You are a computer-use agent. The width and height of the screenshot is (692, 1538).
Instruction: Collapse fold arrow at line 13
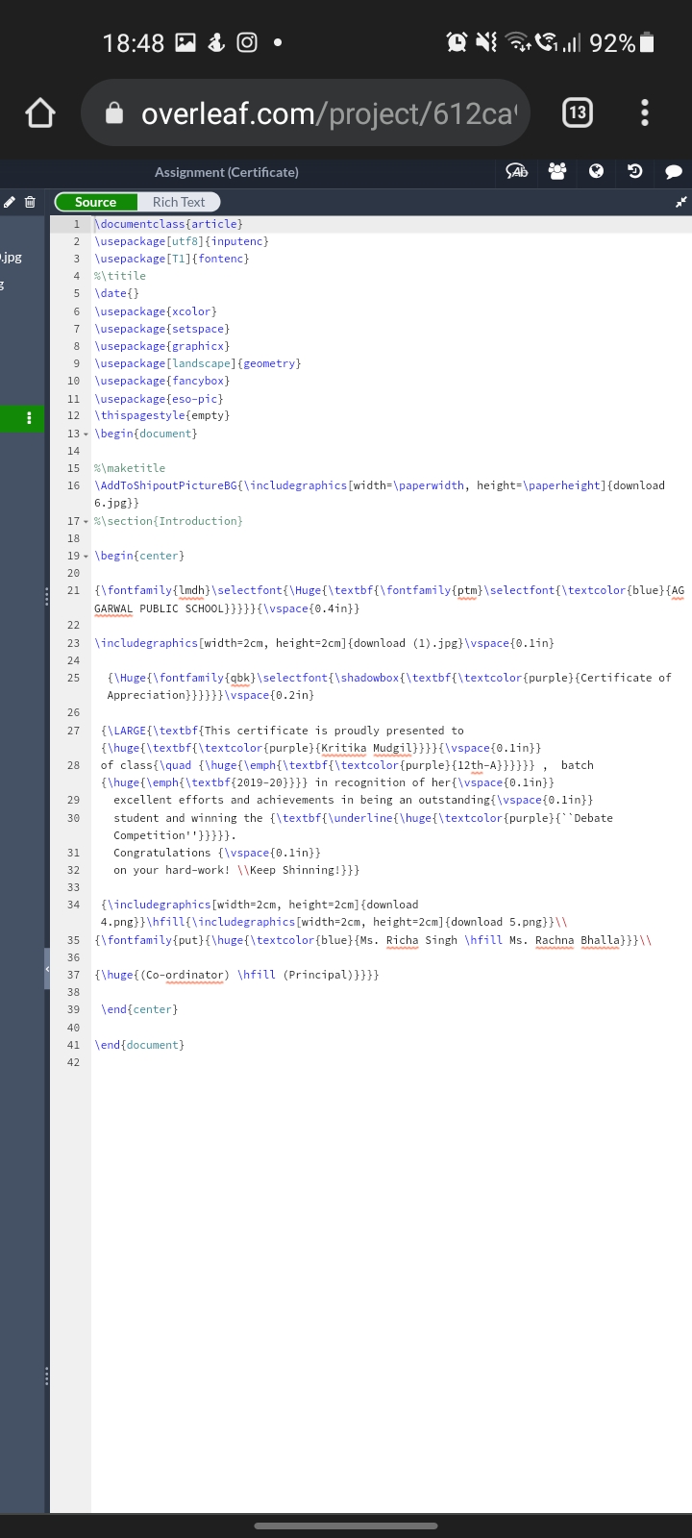click(86, 434)
